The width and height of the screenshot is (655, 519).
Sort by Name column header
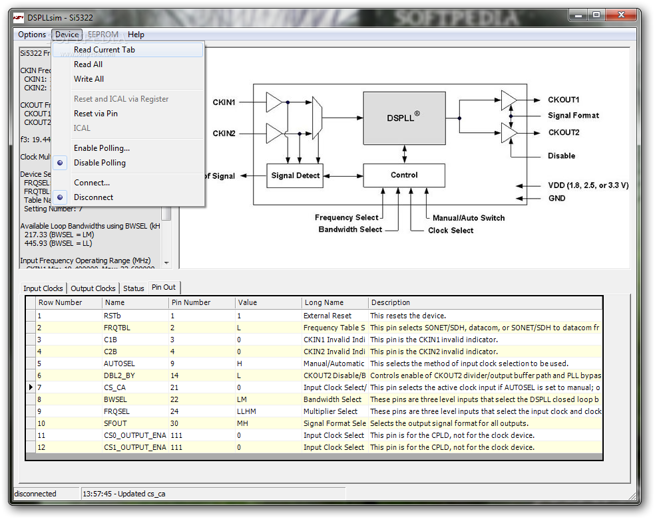pyautogui.click(x=136, y=302)
